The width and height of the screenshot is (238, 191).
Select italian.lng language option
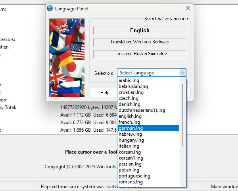(129, 146)
